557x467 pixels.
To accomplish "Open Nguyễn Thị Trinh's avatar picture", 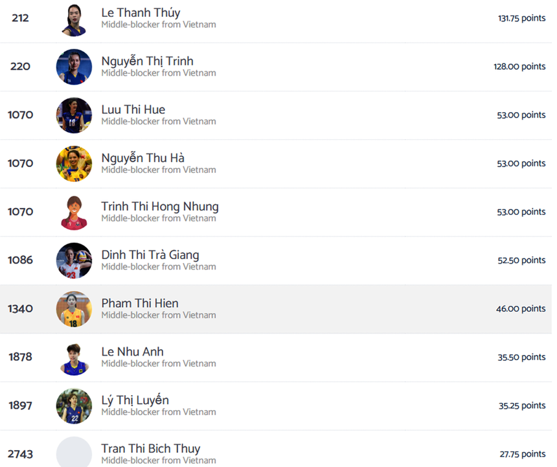I will (74, 67).
